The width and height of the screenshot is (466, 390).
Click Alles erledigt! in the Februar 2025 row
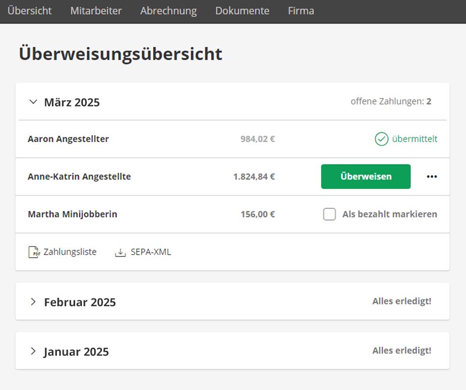click(402, 301)
